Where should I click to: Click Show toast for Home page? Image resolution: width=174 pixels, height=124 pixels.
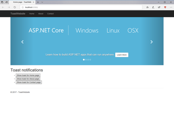28,75
